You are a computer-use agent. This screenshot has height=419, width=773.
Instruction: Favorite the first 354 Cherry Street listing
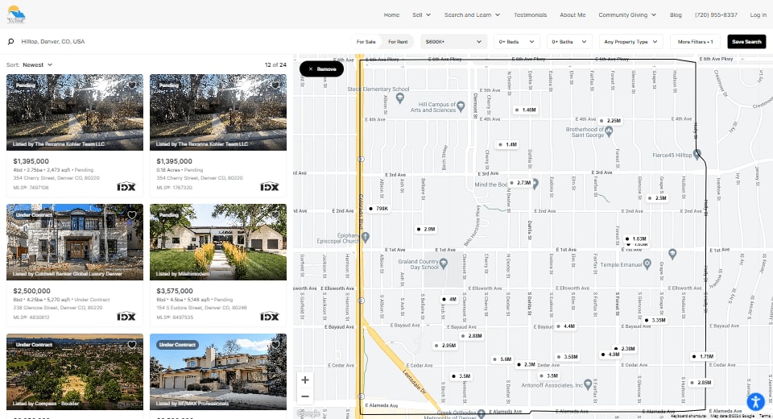point(131,85)
